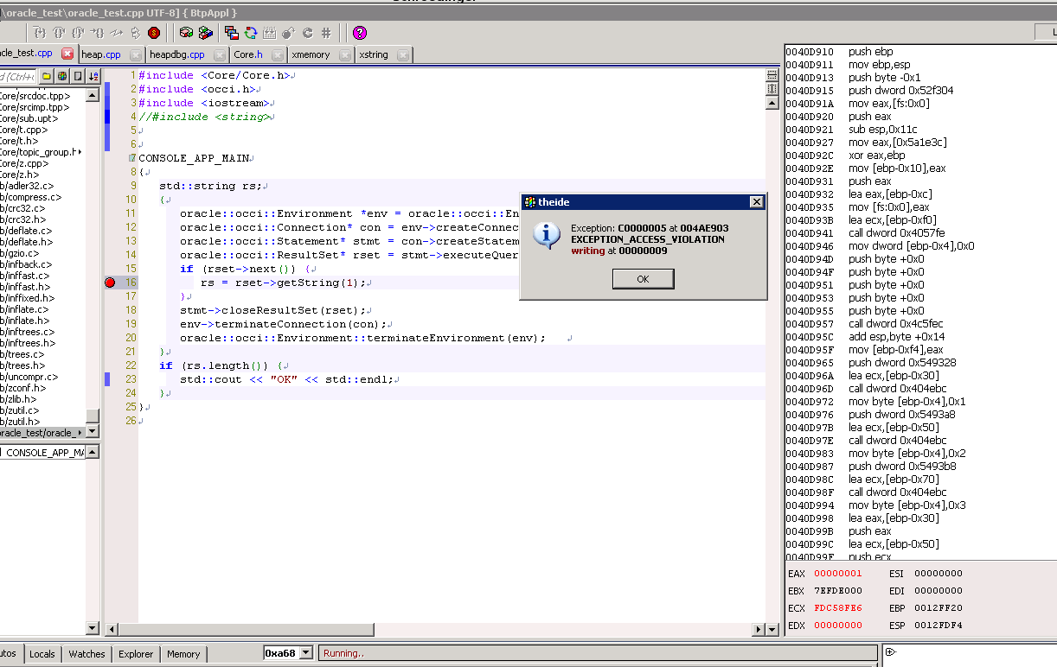Toggle the breakpoint on line 16
Image resolution: width=1057 pixels, height=667 pixels.
pos(110,283)
